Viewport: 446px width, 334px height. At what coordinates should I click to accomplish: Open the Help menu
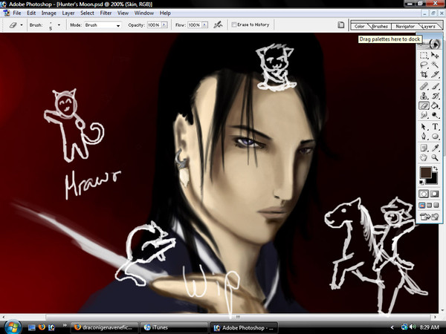(x=165, y=13)
